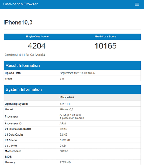Click the Multi-Core Score header
The image size is (144, 168).
(x=105, y=37)
